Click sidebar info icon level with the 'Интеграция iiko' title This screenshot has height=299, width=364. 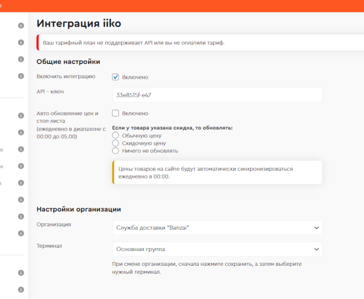[21, 26]
